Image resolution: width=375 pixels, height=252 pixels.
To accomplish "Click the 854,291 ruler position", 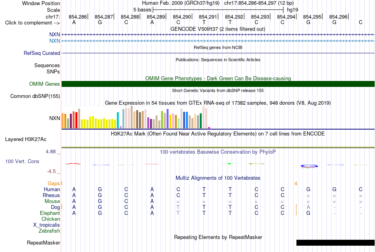I will pos(208,17).
